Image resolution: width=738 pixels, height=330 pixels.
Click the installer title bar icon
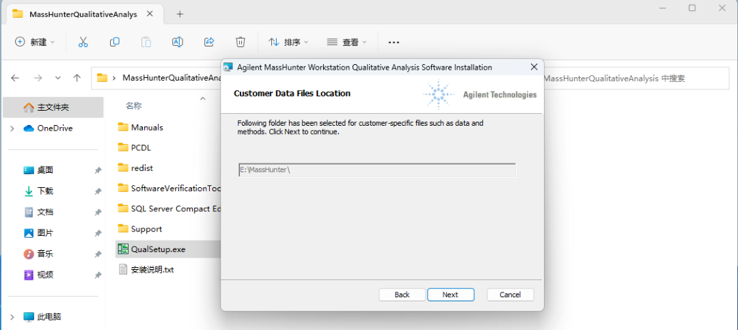(228, 68)
